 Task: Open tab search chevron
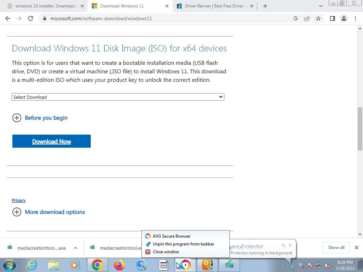point(320,6)
